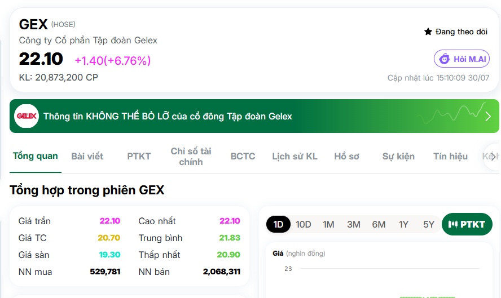Screen dimensions: 501x298
Task: Click the Trung bình value 21.83
Action: [x=230, y=238]
